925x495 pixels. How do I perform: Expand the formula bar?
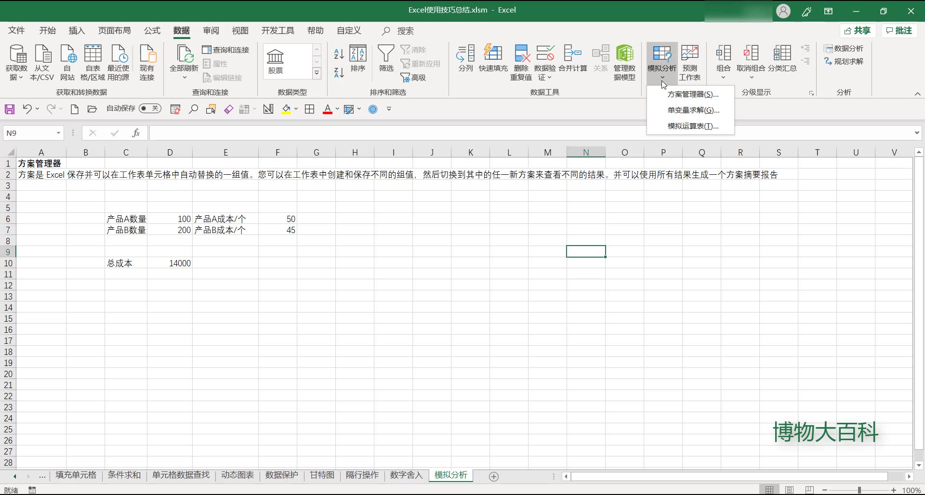(x=917, y=133)
